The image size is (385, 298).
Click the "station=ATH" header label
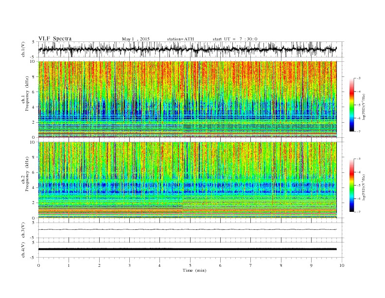(x=180, y=39)
